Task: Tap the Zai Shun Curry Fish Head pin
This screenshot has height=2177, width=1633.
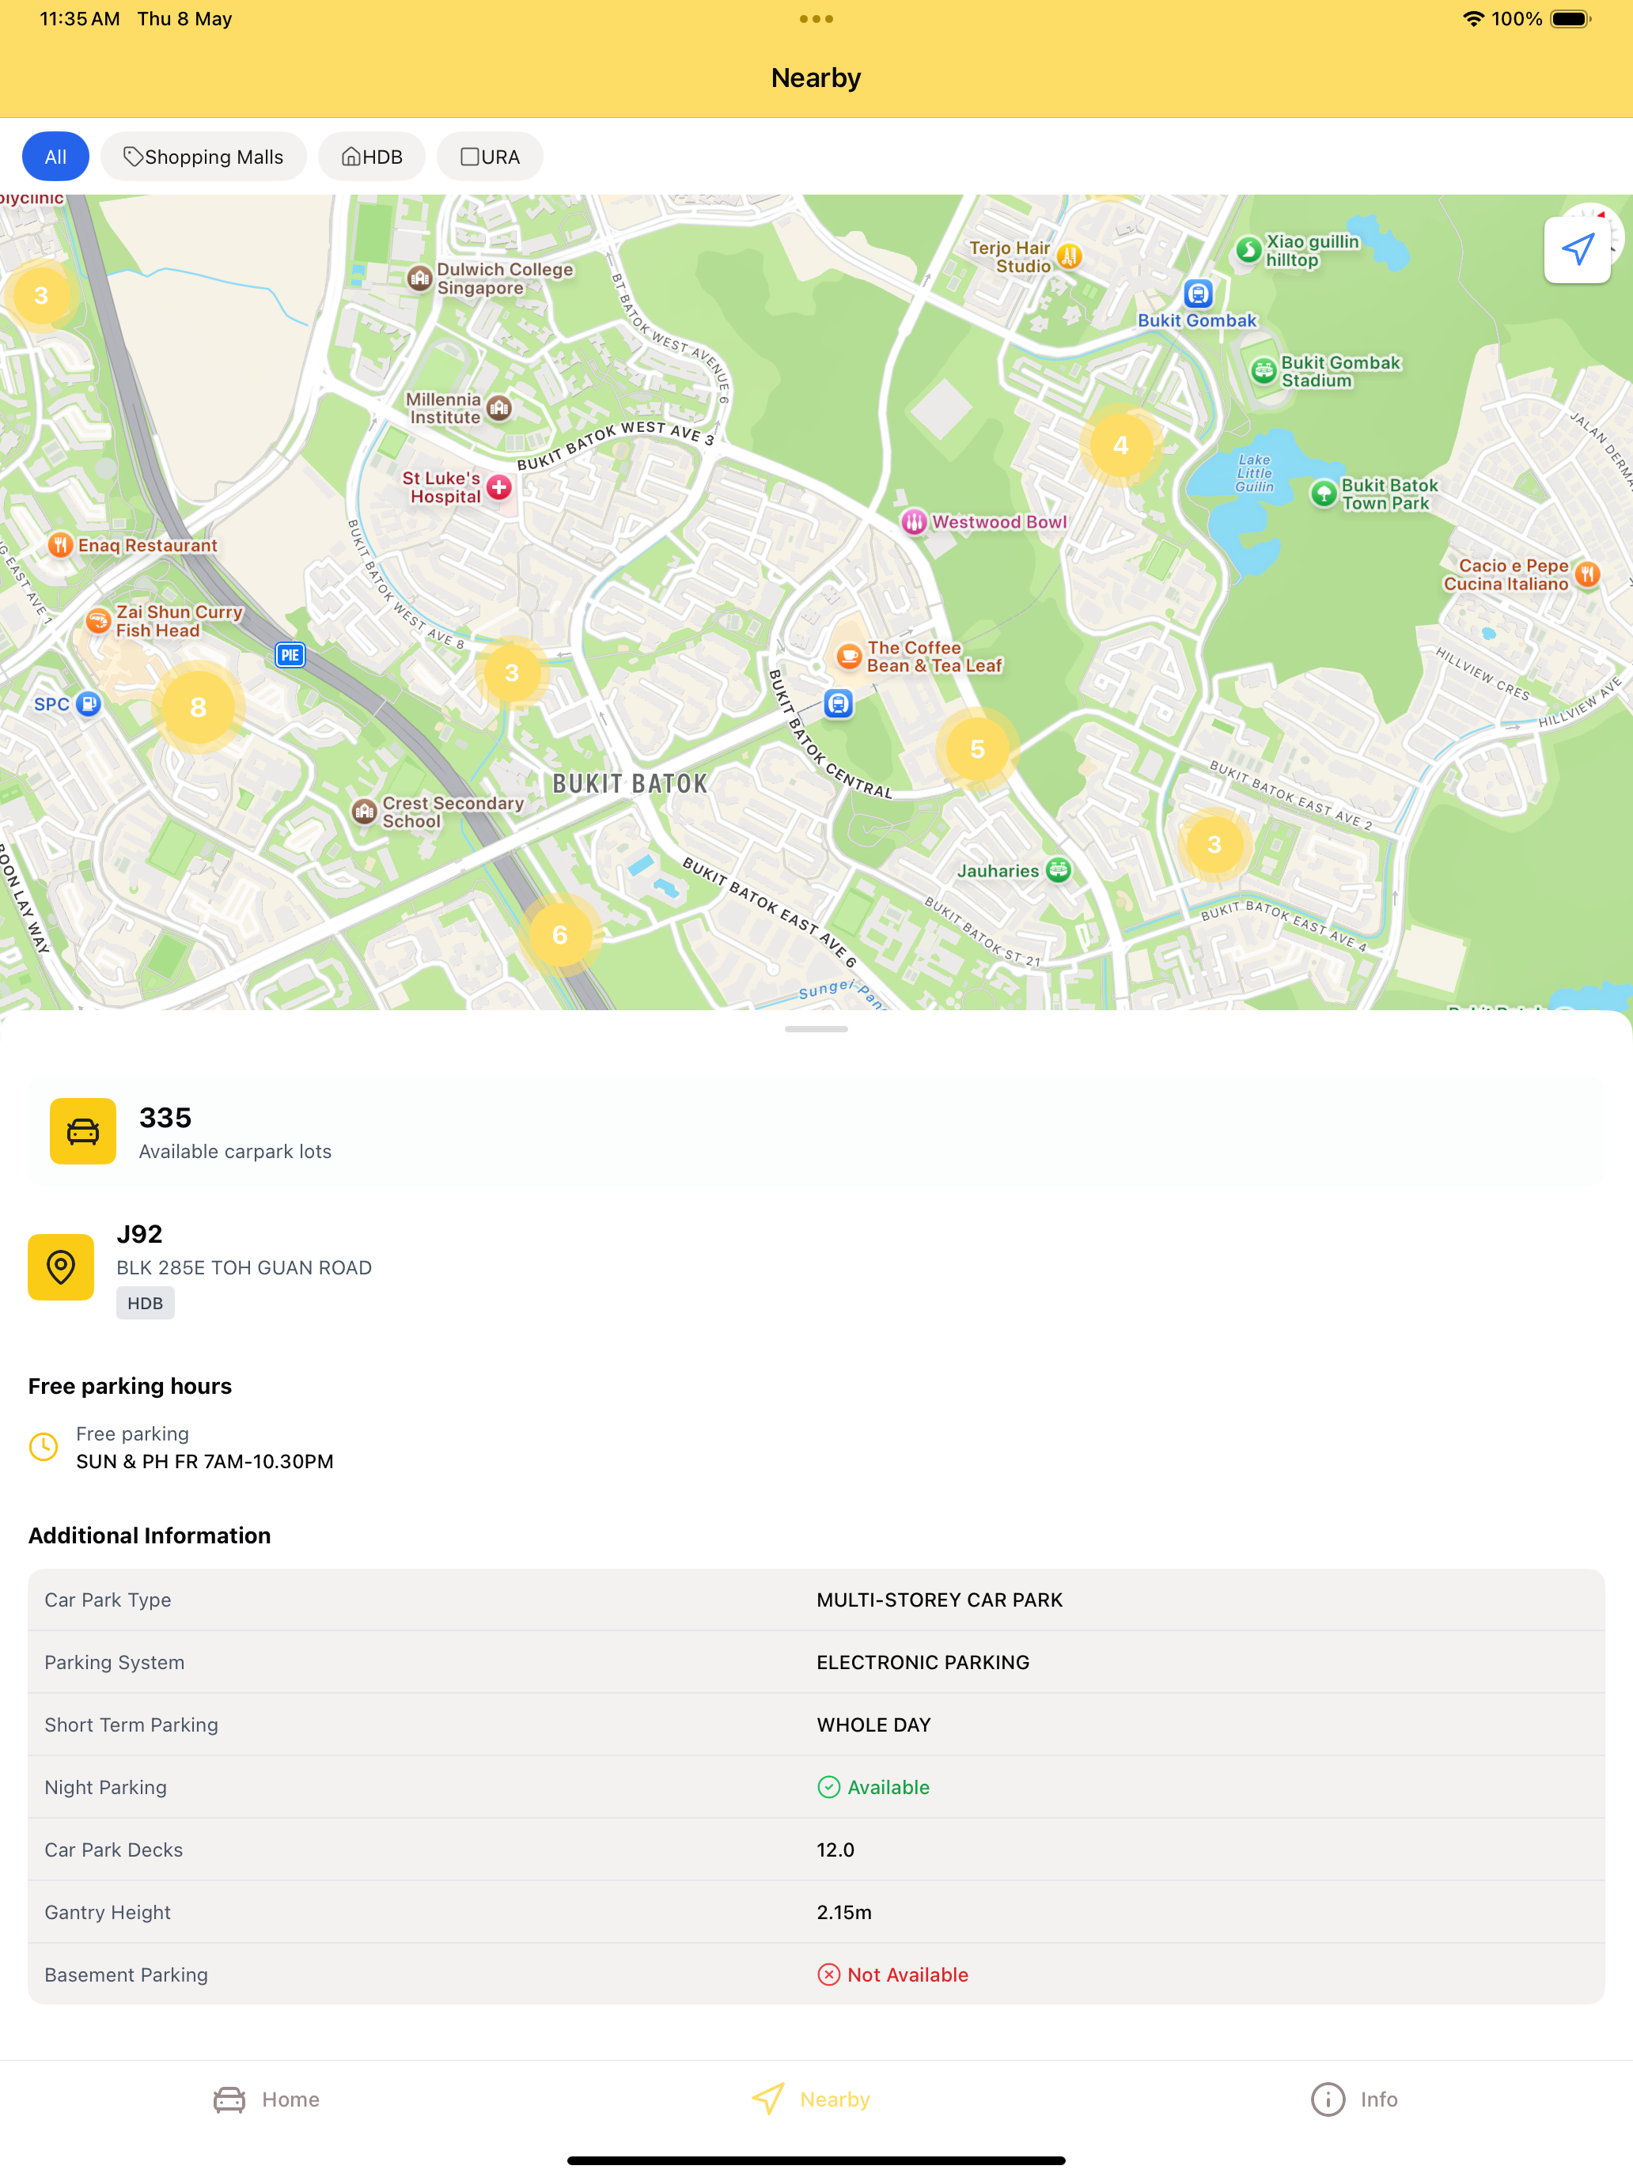Action: pyautogui.click(x=97, y=620)
